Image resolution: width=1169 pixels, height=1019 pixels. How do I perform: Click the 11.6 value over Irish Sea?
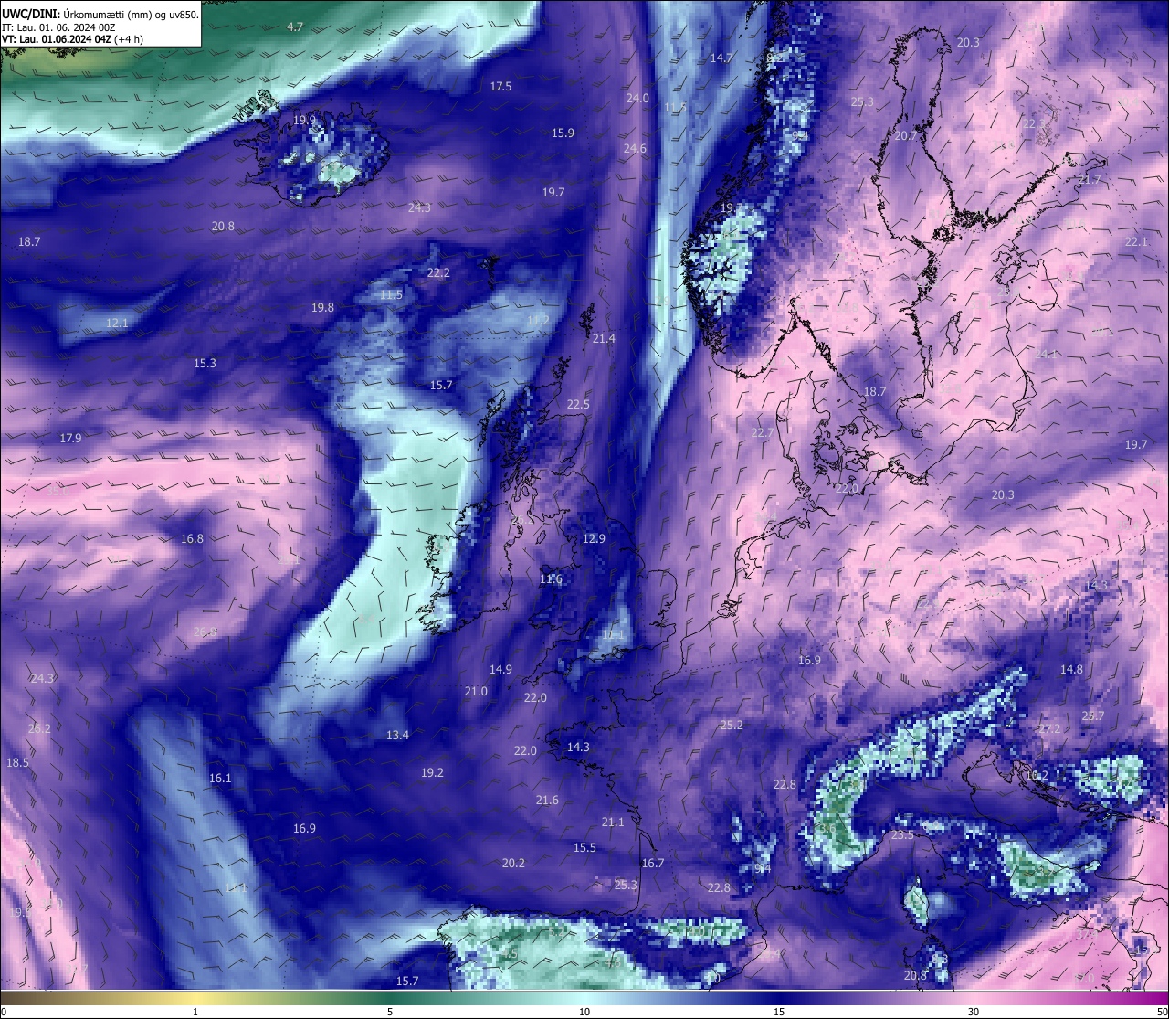tap(551, 579)
